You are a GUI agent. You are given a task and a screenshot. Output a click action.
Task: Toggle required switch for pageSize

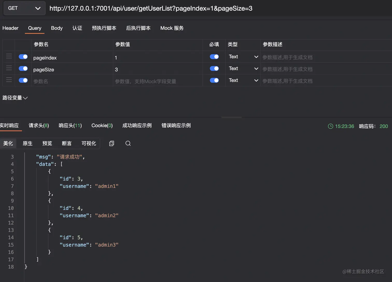[x=214, y=68]
